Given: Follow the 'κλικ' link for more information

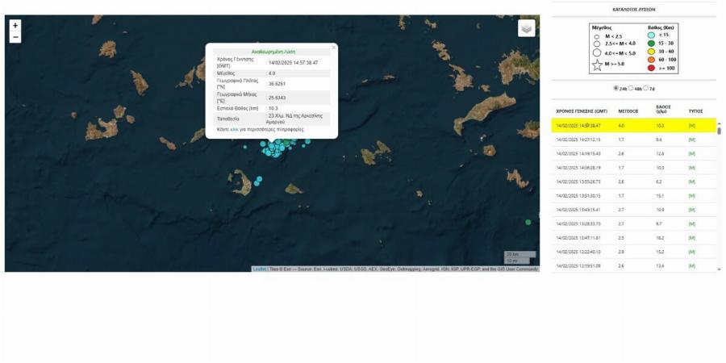Looking at the screenshot, I should [x=234, y=130].
